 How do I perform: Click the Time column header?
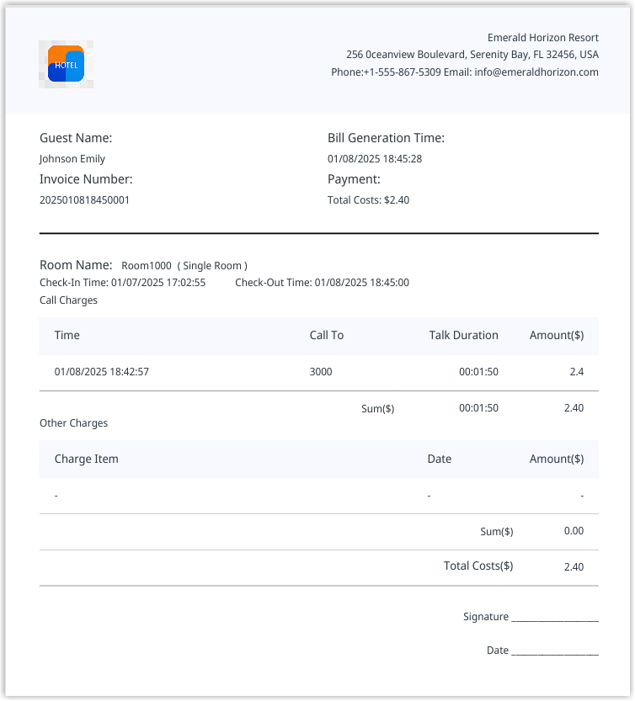click(67, 335)
